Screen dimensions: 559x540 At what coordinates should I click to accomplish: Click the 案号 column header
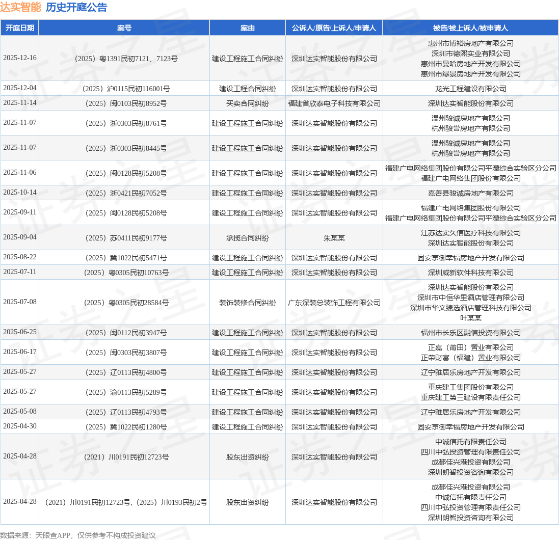[x=124, y=28]
